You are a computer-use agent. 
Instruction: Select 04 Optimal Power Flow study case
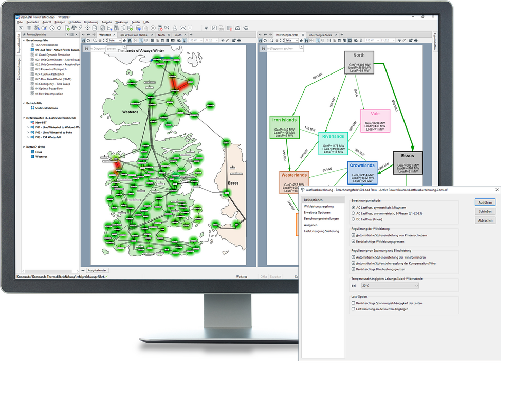[x=49, y=89]
